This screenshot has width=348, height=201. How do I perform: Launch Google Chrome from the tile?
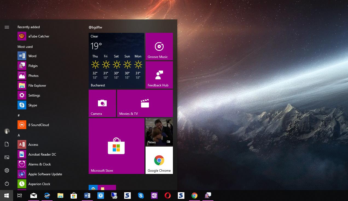tap(159, 160)
